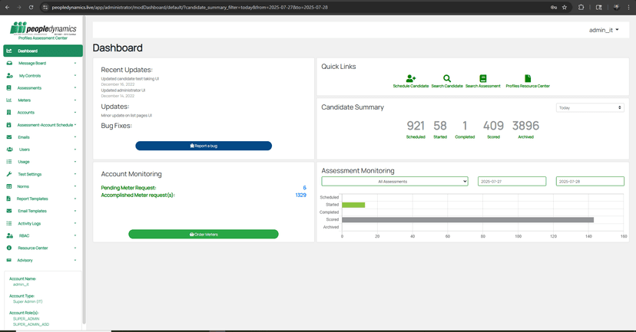
Task: Click the 'Updated candidate test taking UI' text
Action: coord(130,79)
